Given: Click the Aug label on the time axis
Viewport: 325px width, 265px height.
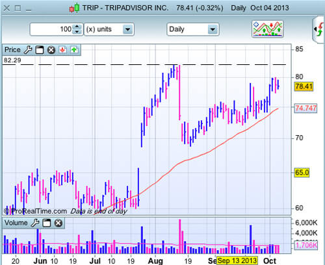Looking at the screenshot, I should coord(155,261).
